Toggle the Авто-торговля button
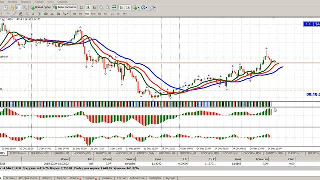The height and width of the screenshot is (180, 320). pyautogui.click(x=64, y=7)
